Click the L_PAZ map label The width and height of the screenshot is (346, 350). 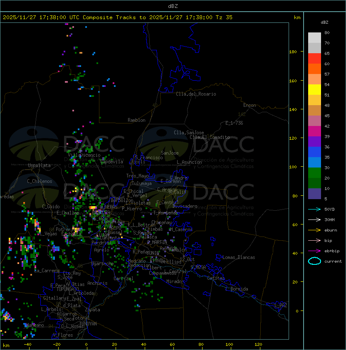281,306
